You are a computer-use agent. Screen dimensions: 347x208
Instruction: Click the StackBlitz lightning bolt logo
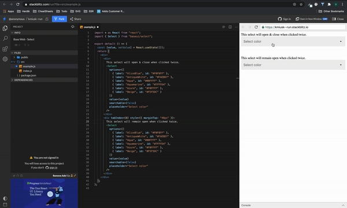point(5,19)
